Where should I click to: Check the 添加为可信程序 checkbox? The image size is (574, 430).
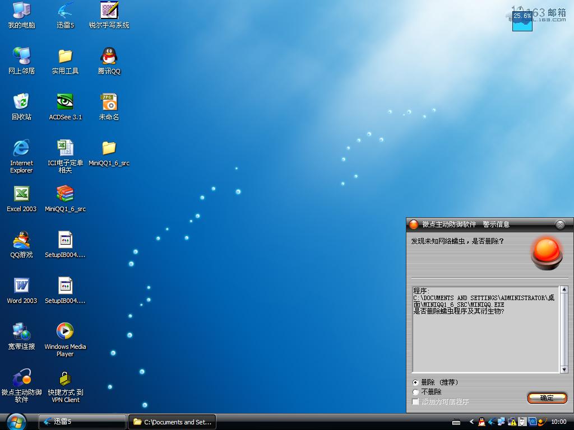(415, 402)
